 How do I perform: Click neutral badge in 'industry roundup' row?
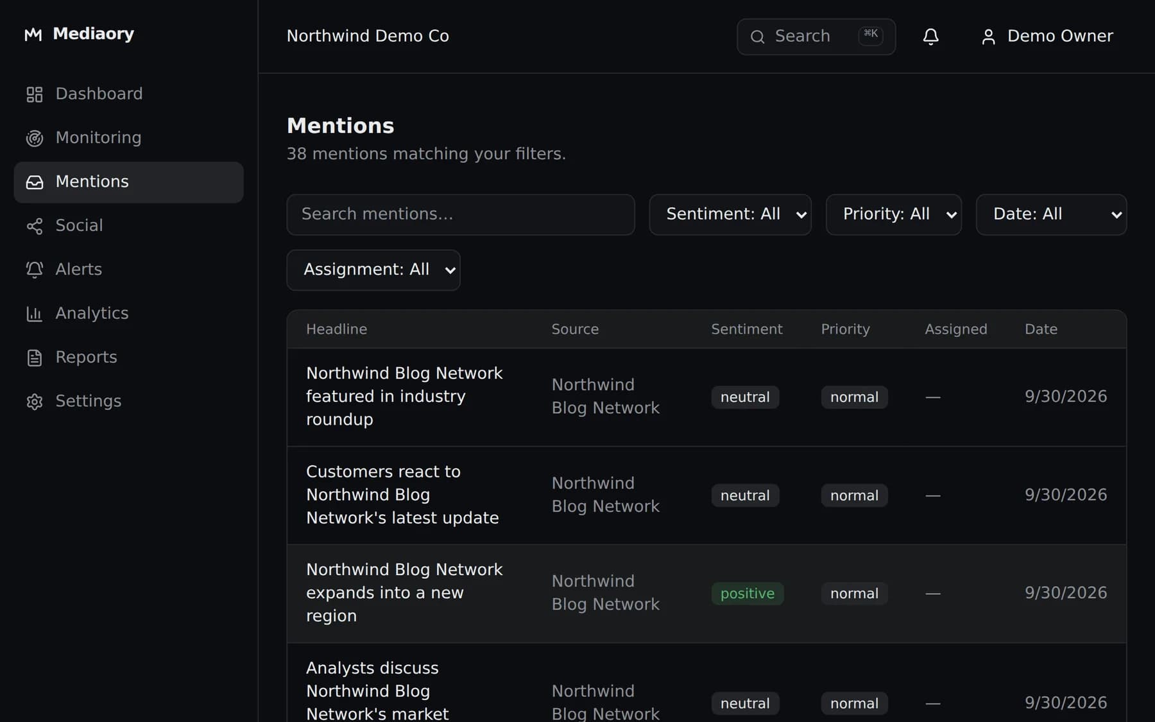coord(745,397)
